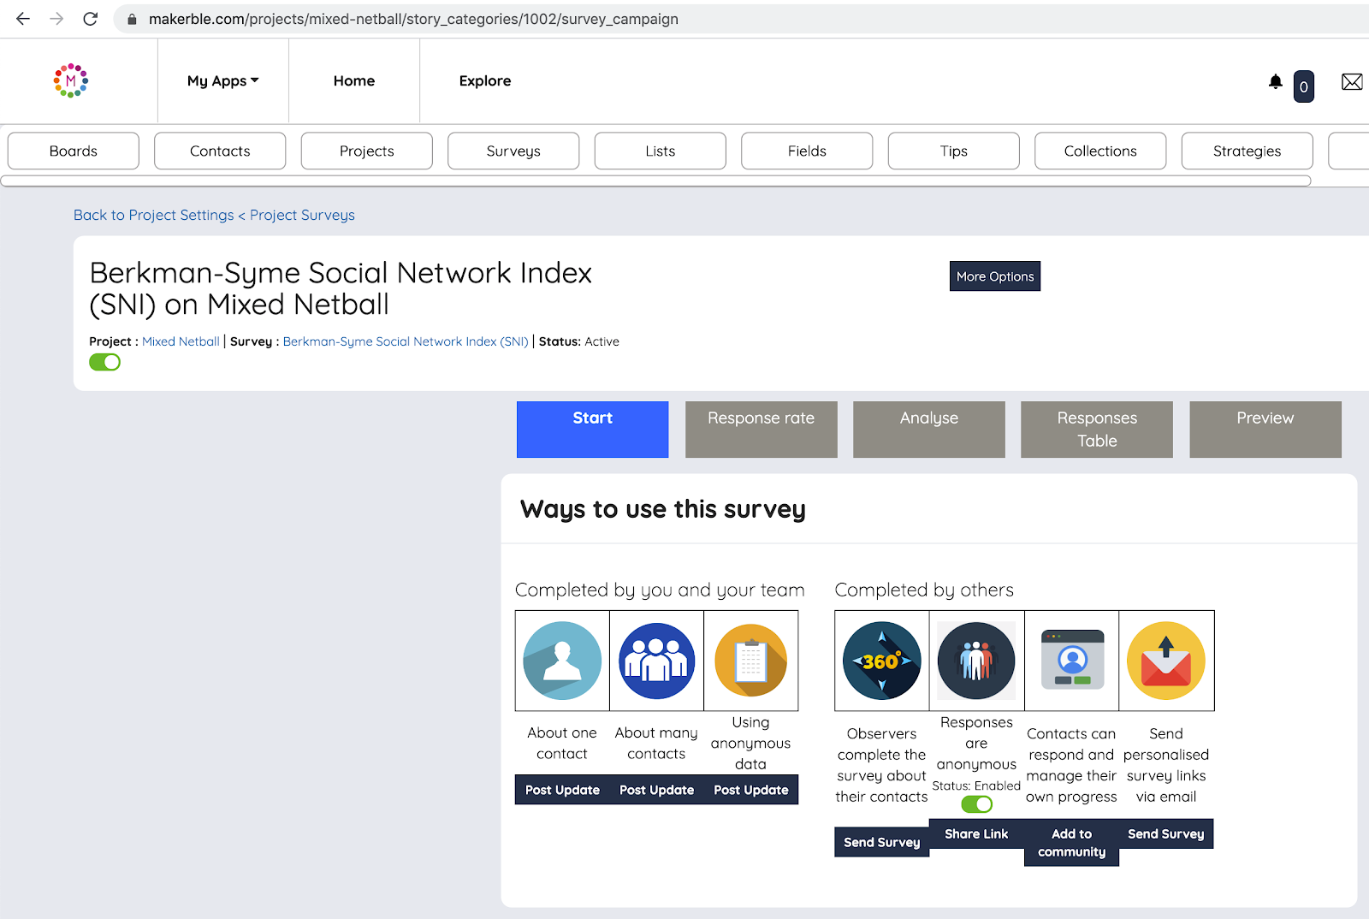Switch to the Analyse tab
Viewport: 1369px width, 919px height.
click(x=929, y=430)
